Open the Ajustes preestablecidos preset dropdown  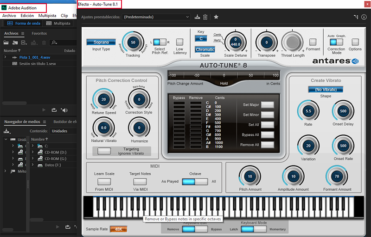pyautogui.click(x=156, y=17)
